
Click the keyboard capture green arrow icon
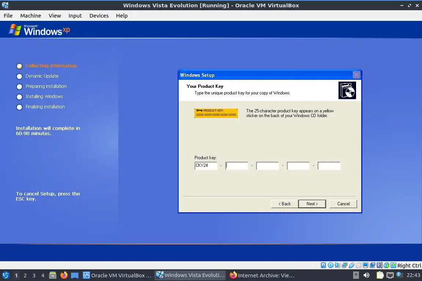(x=393, y=265)
